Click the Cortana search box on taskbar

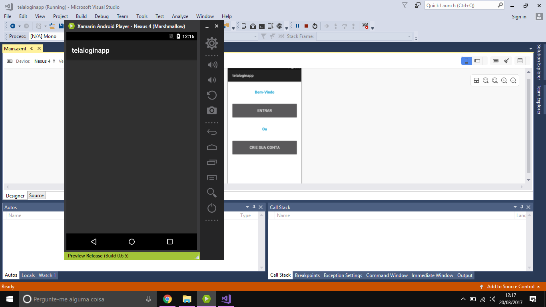pos(88,299)
